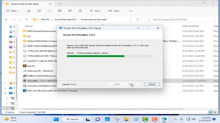Image resolution: width=220 pixels, height=123 pixels.
Task: Add a new Explorer tab with plus
Action: click(x=60, y=4)
